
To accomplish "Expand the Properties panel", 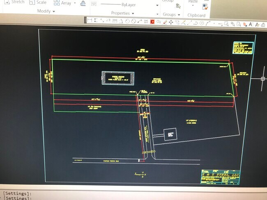I will tap(122, 13).
